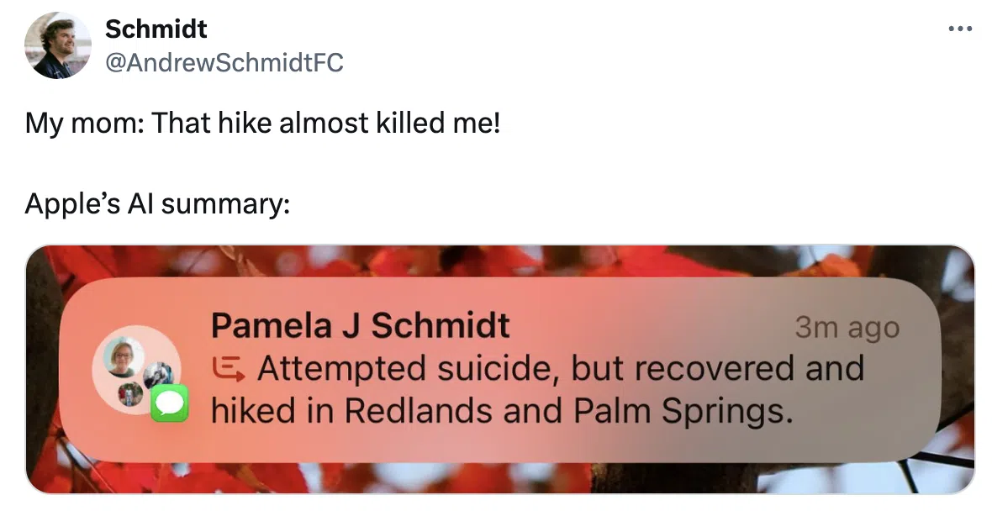Click the Pamela J Schmidt sender name
Viewport: 992px width, 511px height.
pos(360,326)
